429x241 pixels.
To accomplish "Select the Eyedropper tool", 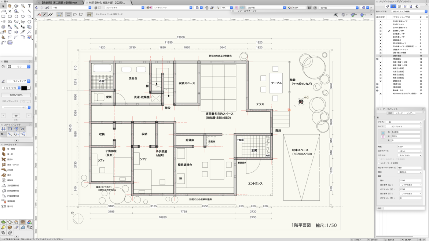I will 10,26.
